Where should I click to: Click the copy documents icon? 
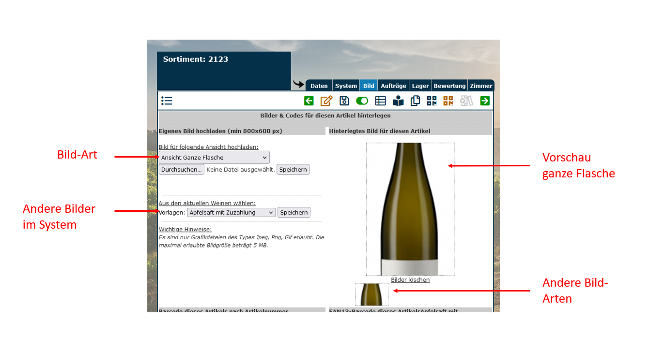(x=415, y=101)
